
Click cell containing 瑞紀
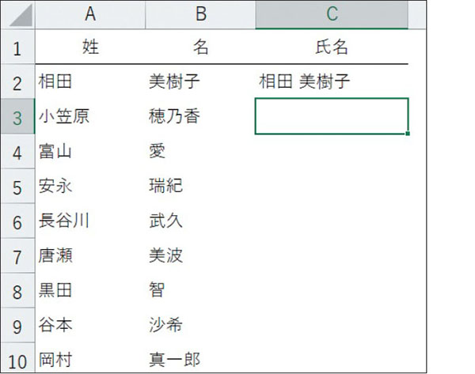click(x=200, y=186)
